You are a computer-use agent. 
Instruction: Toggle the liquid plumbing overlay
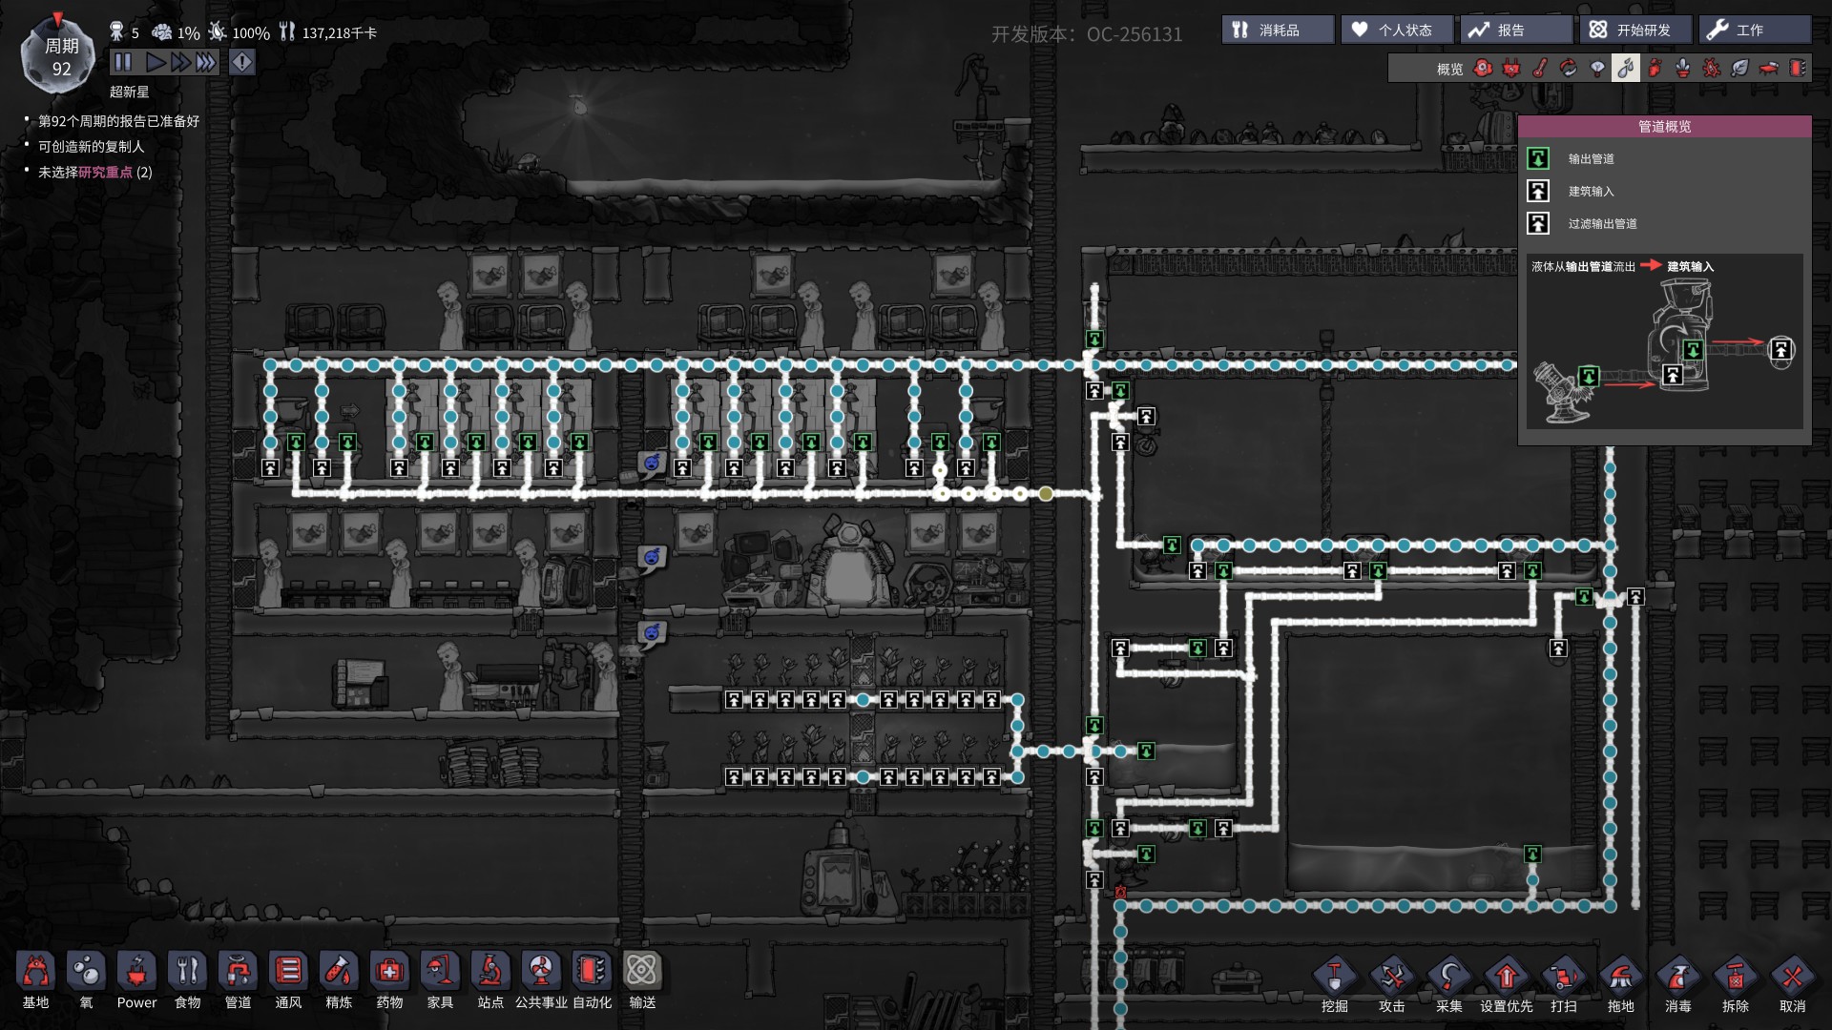coord(1626,69)
